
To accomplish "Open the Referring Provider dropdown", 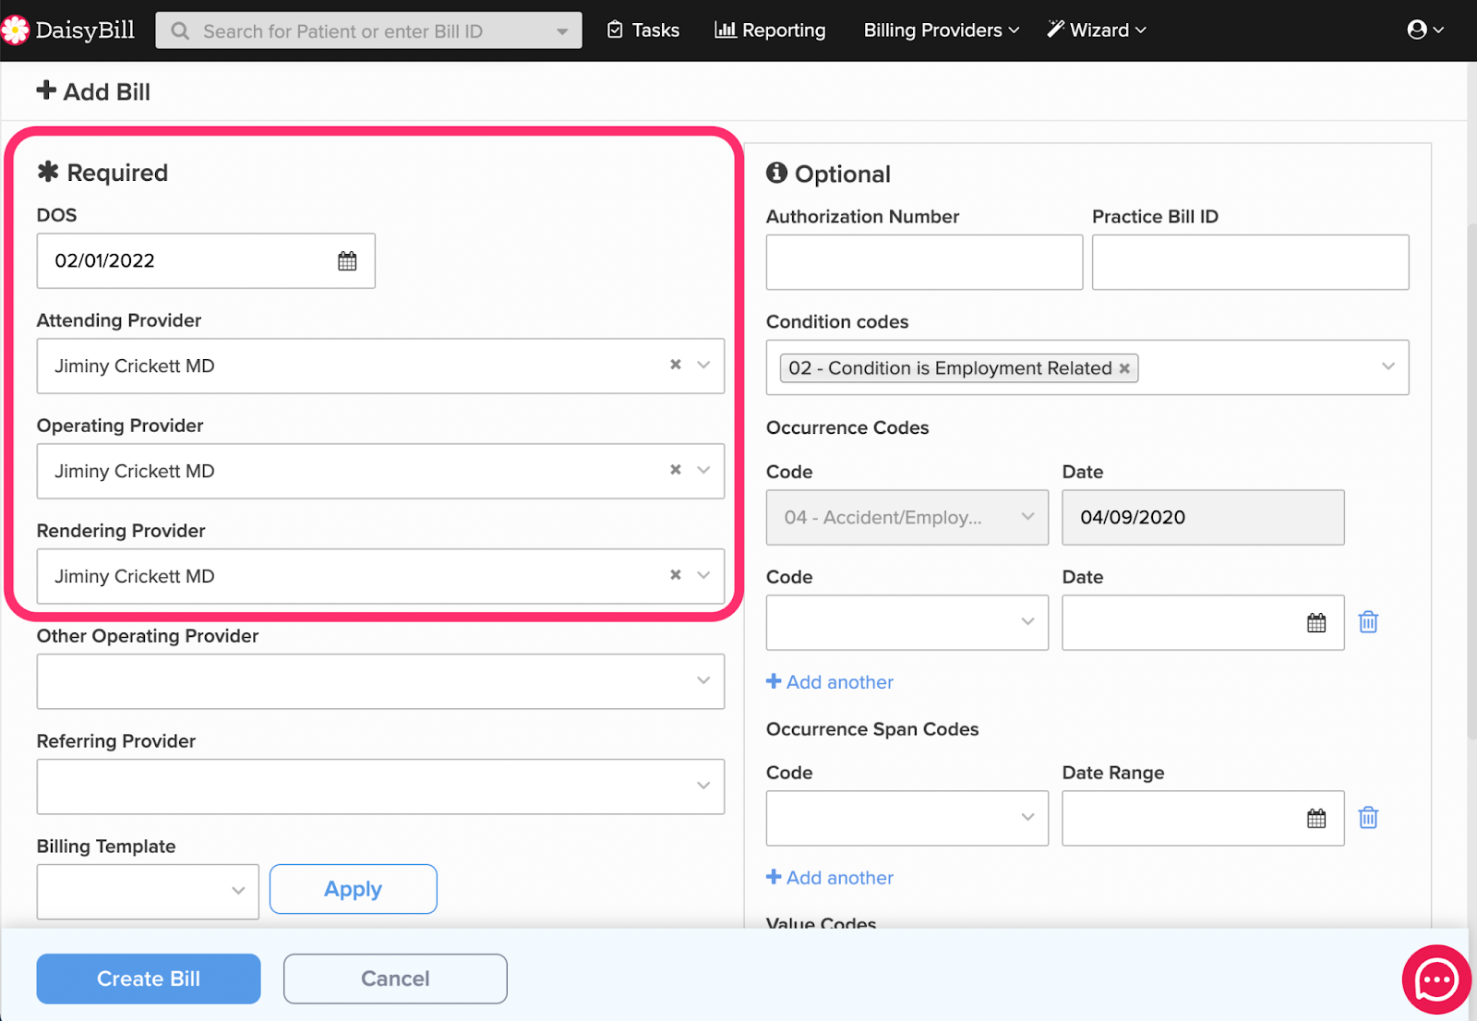I will 380,787.
